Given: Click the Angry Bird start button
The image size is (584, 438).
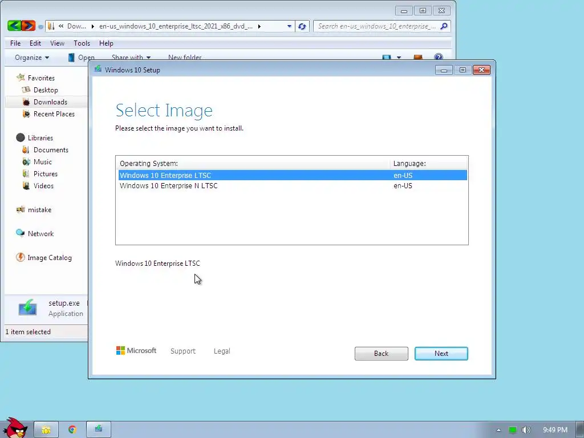Looking at the screenshot, I should (x=15, y=428).
